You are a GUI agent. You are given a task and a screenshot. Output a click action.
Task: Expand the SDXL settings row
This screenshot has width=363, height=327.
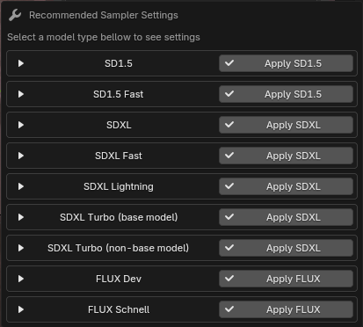point(21,125)
